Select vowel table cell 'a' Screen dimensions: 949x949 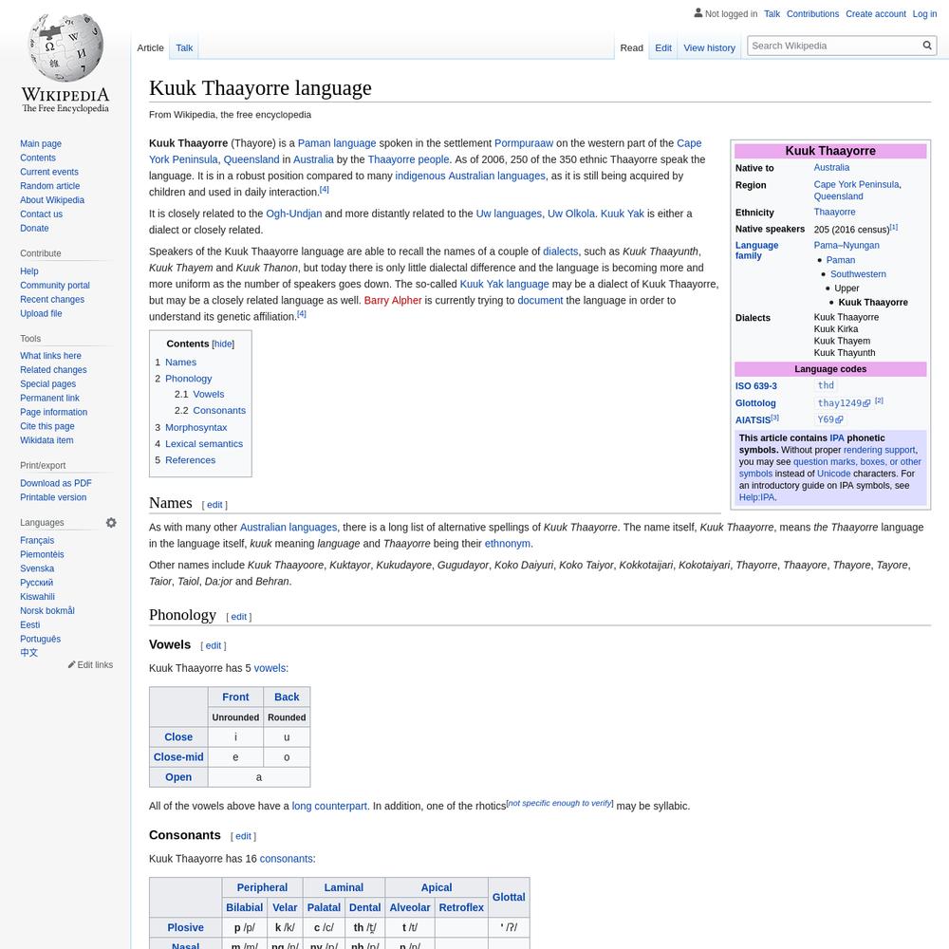(259, 777)
